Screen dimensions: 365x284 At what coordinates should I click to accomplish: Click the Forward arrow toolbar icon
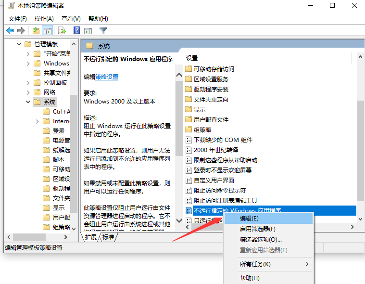[x=21, y=31]
